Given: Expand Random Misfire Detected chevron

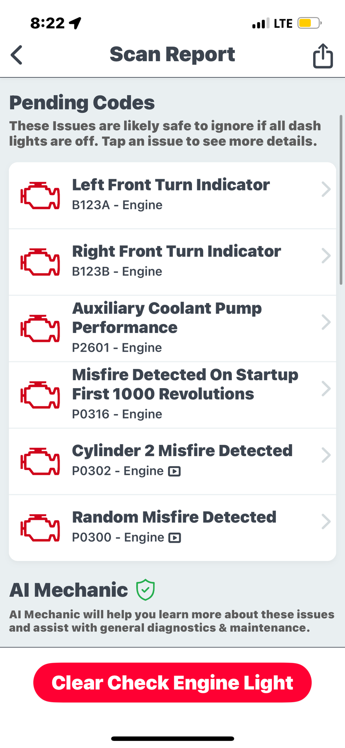Looking at the screenshot, I should (326, 521).
